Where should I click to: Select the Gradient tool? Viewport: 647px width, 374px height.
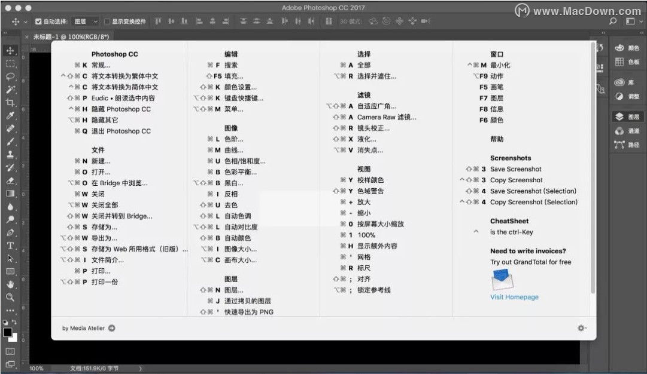point(10,194)
